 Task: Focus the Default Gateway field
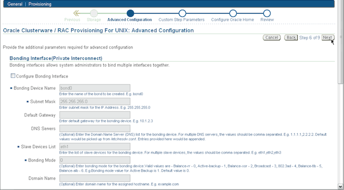coord(95,115)
